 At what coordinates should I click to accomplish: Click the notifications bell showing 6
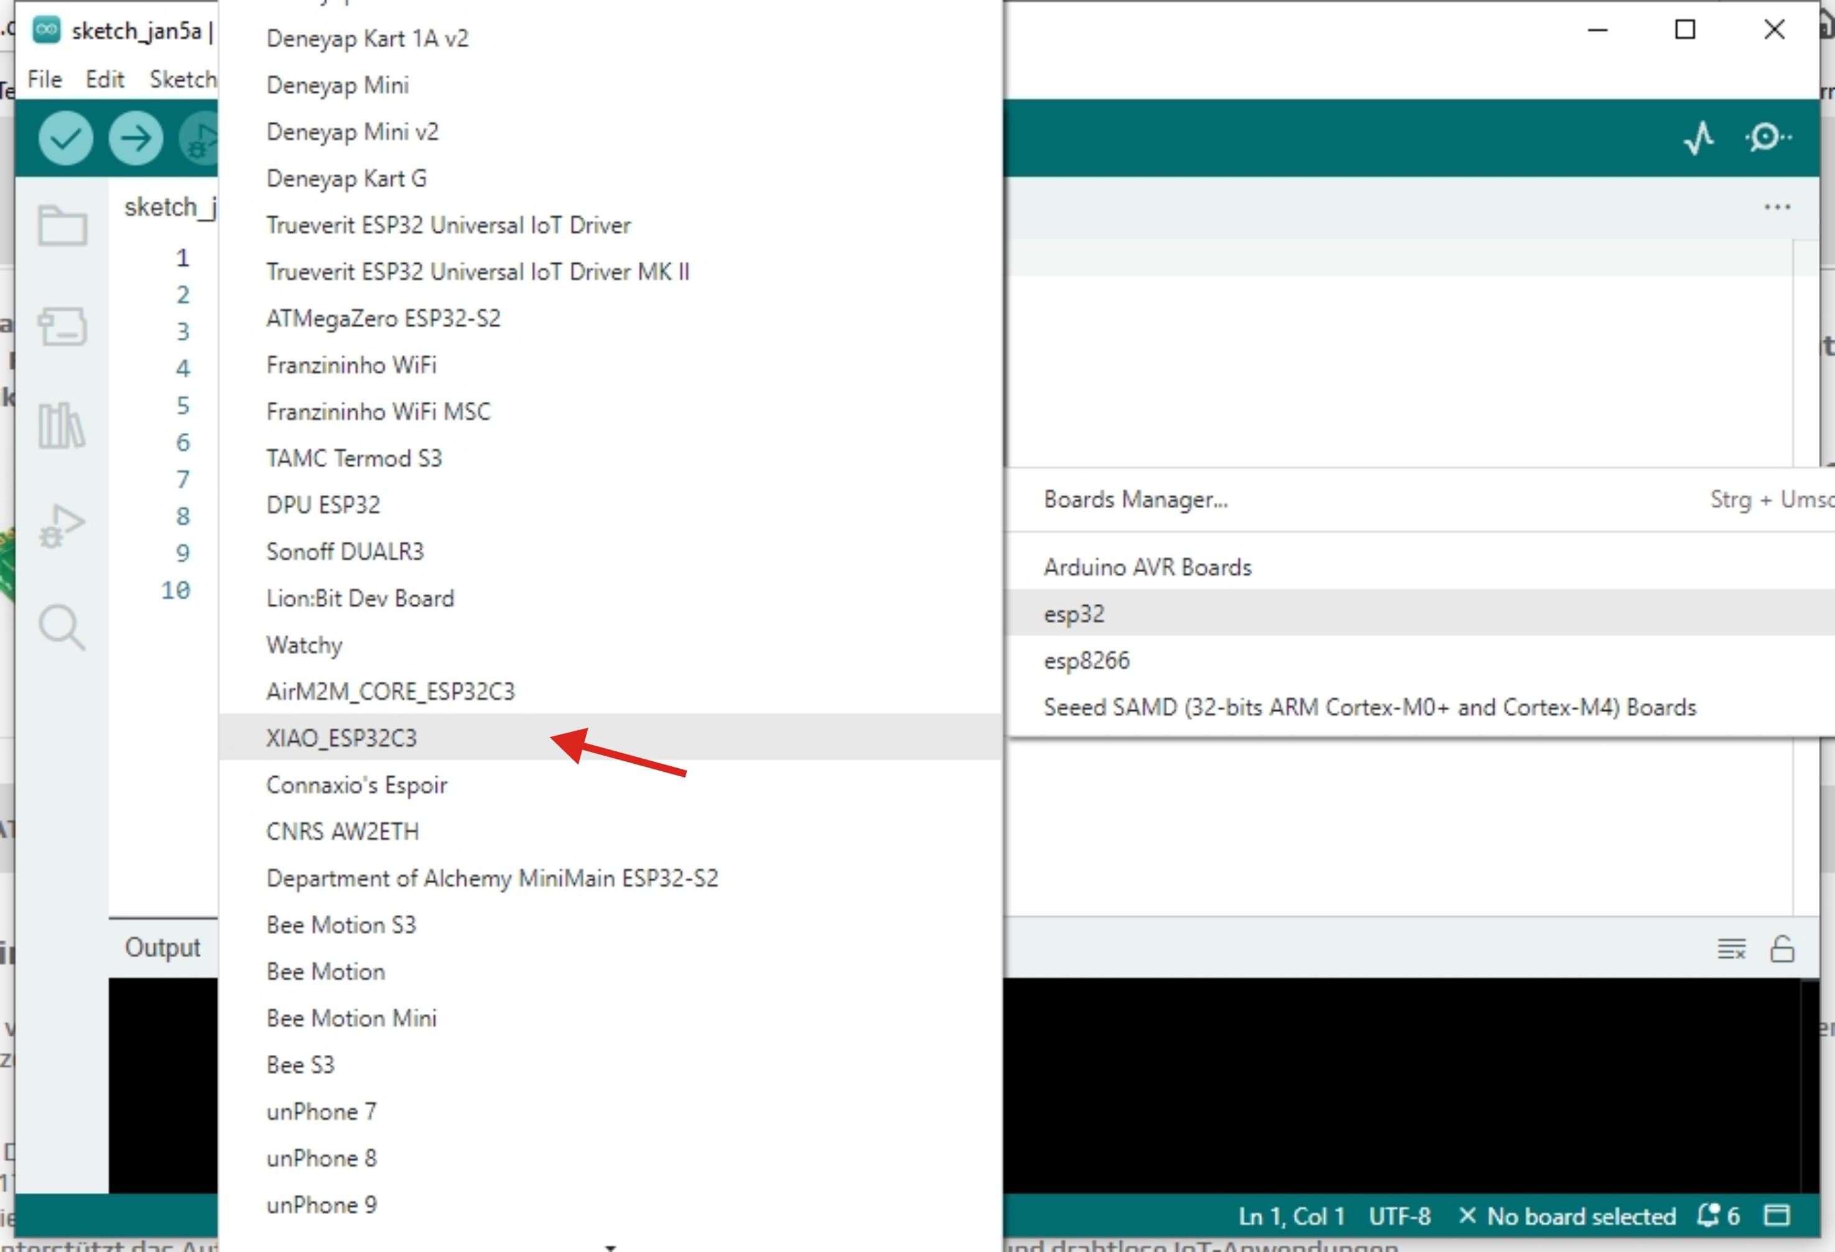tap(1718, 1216)
